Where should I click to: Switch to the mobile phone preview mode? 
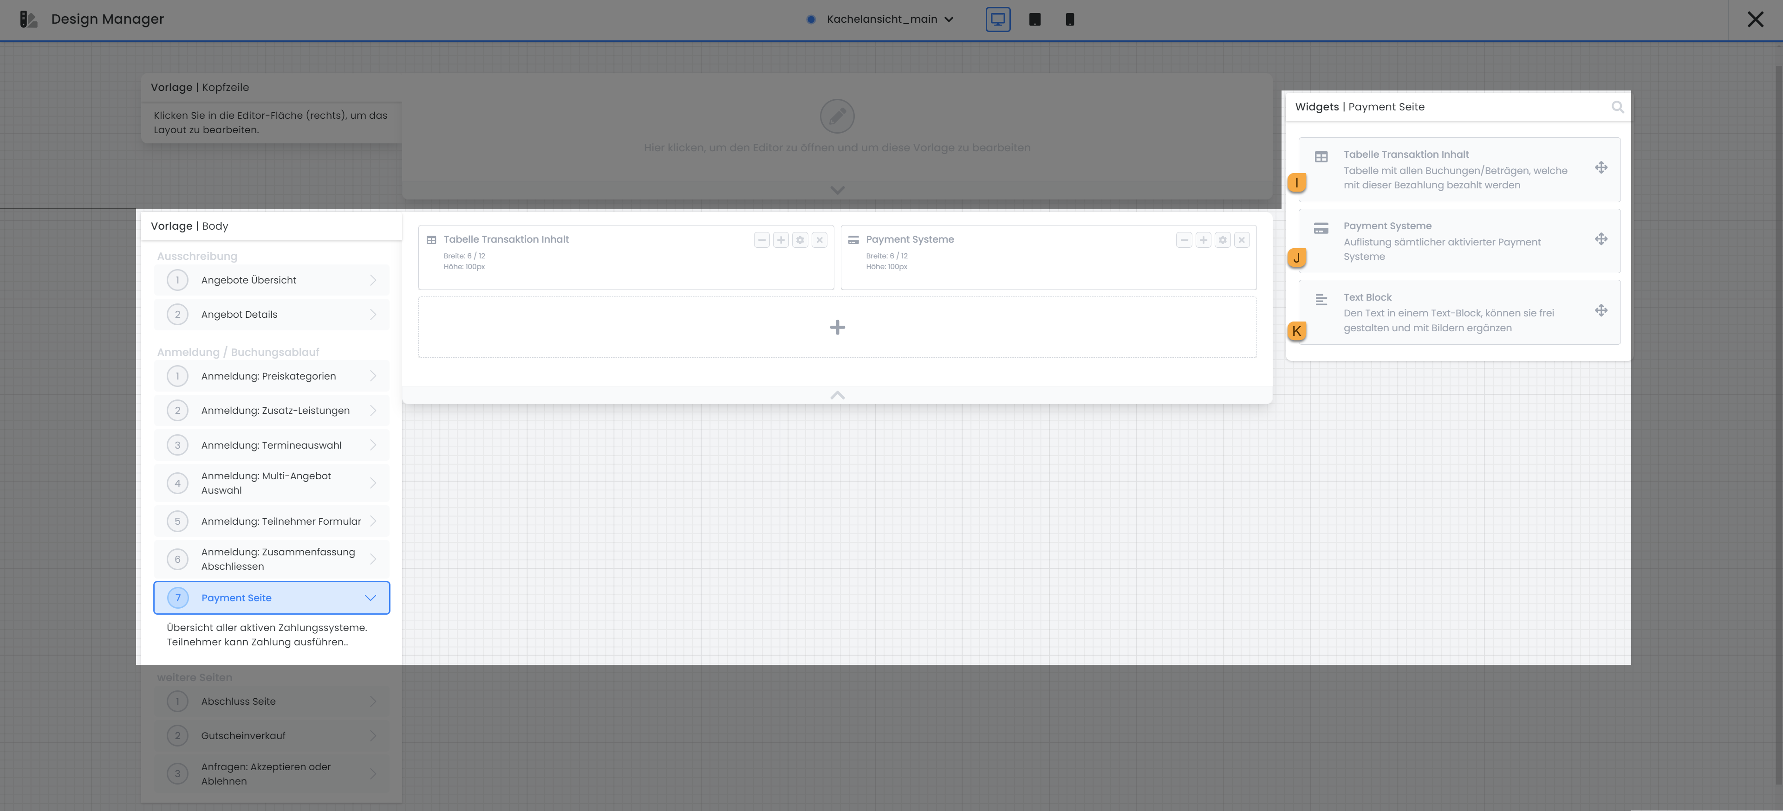tap(1069, 19)
